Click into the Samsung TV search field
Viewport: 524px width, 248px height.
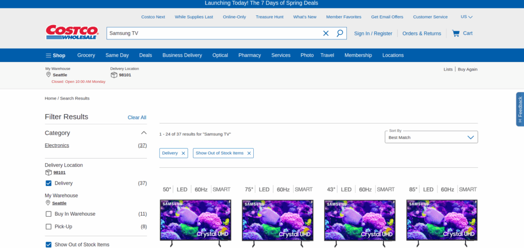[x=212, y=33]
